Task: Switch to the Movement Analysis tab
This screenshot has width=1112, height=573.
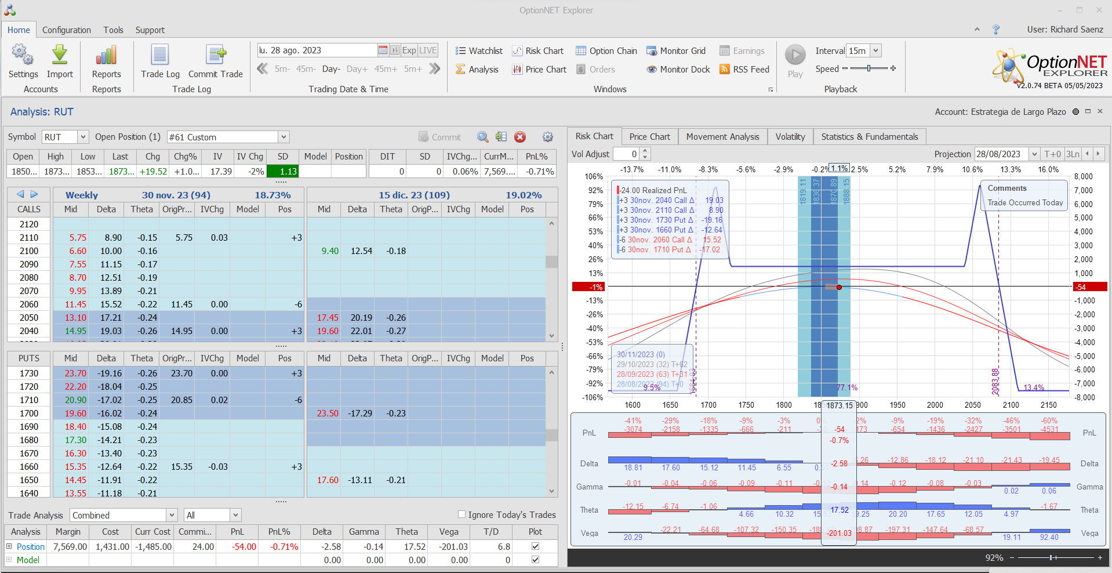Action: [x=722, y=137]
